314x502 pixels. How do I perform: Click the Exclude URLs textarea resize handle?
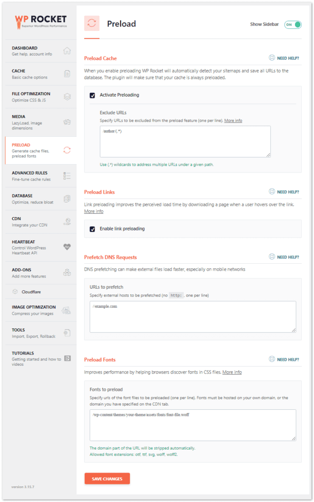tap(268, 155)
